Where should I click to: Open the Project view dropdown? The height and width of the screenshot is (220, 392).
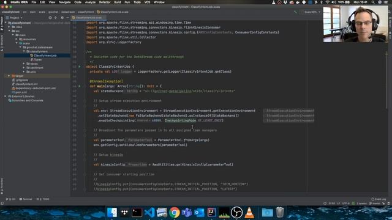(x=14, y=18)
